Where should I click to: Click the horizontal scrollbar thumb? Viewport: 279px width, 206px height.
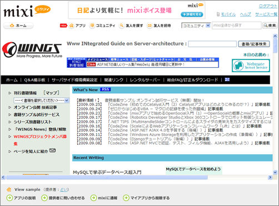(107, 178)
